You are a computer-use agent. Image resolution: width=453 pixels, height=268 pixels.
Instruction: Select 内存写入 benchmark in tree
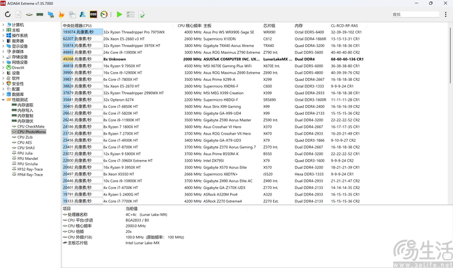click(x=25, y=110)
